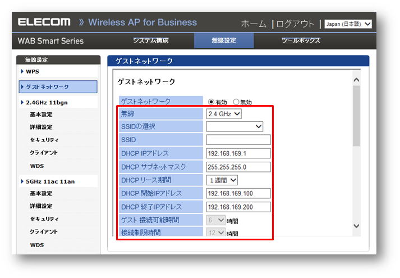Click the scrollbar up arrow
The width and height of the screenshot is (400, 278).
pos(356,80)
